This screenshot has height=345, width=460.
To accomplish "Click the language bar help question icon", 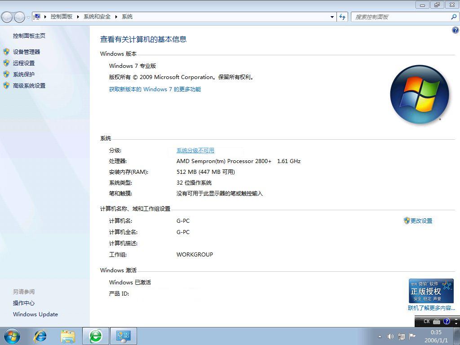I will tap(447, 321).
